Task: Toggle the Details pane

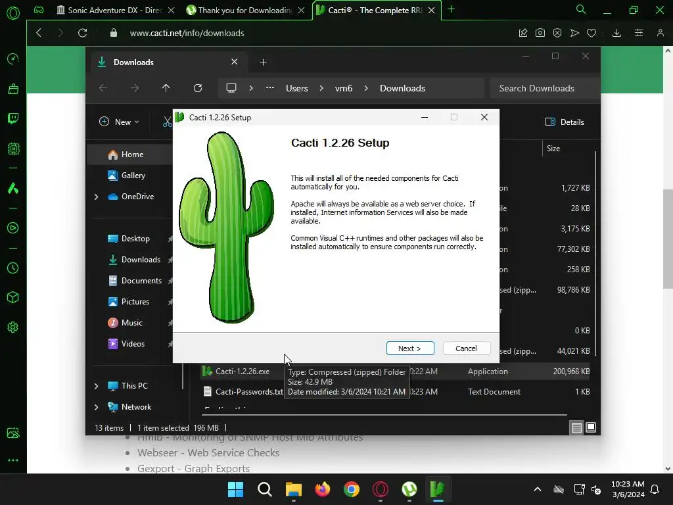Action: 565,122
